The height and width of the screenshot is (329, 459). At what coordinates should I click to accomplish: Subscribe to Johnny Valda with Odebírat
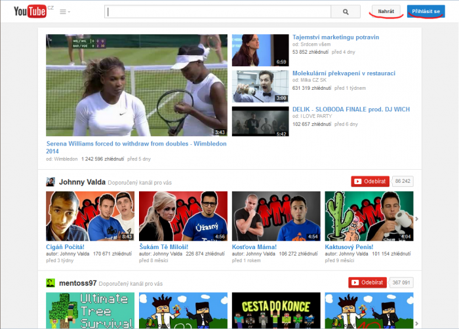[370, 182]
